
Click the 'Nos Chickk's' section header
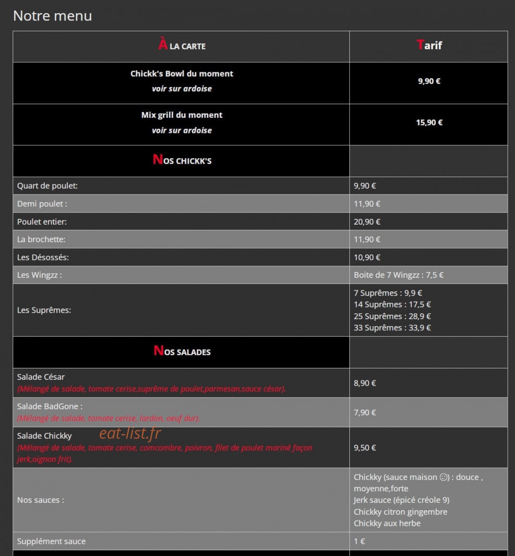point(181,160)
